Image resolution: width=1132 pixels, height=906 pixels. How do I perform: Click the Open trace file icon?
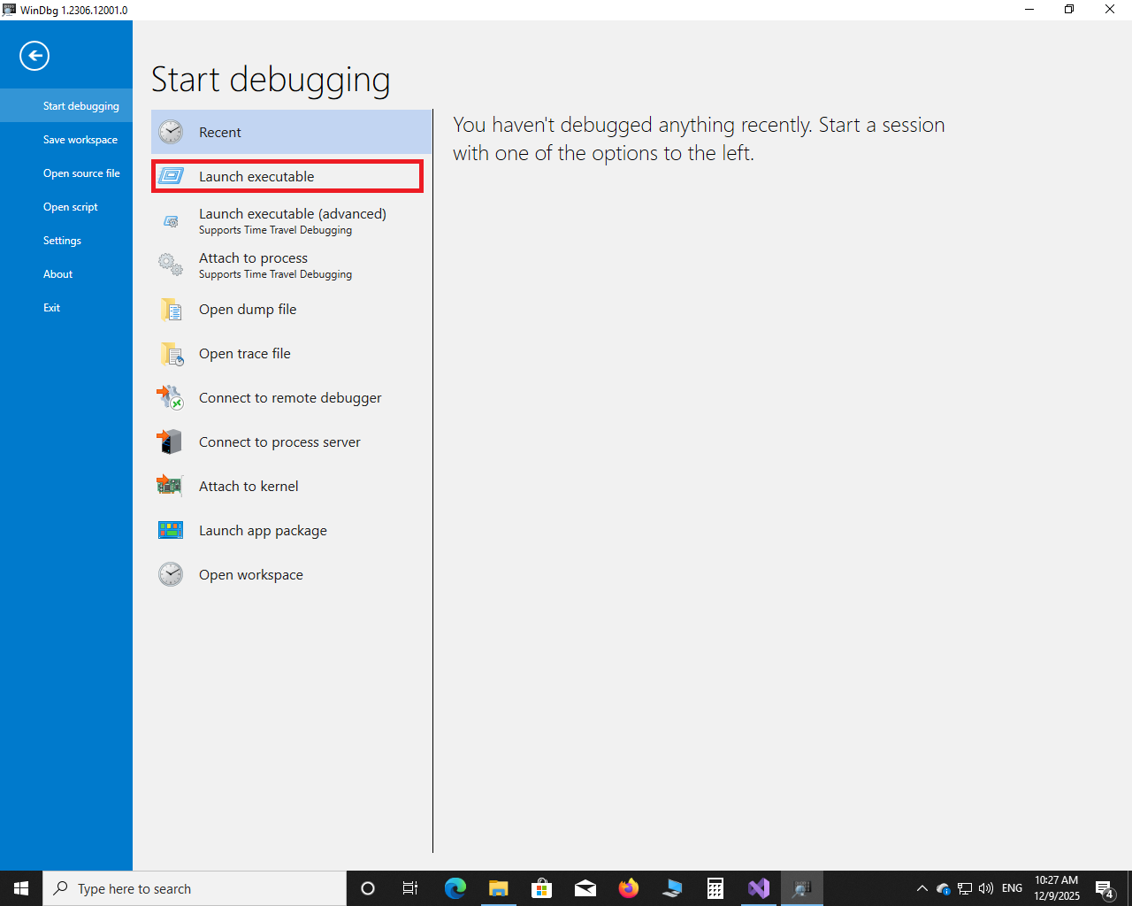pyautogui.click(x=171, y=353)
